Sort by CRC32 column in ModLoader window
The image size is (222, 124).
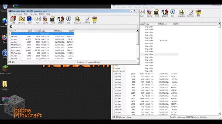click(x=70, y=31)
